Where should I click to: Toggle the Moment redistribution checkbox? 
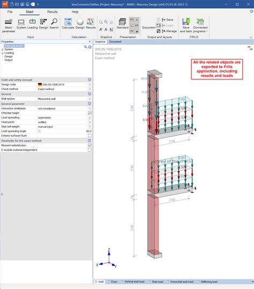coord(89,145)
